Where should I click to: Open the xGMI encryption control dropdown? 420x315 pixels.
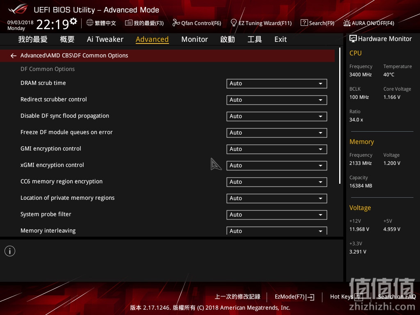tap(277, 166)
